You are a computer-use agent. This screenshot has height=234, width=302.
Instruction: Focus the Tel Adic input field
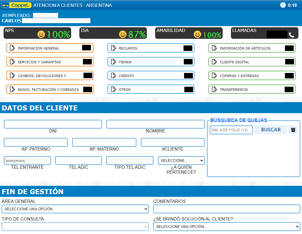pyautogui.click(x=78, y=160)
